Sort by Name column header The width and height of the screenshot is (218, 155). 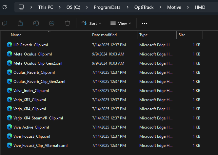[x=16, y=35]
